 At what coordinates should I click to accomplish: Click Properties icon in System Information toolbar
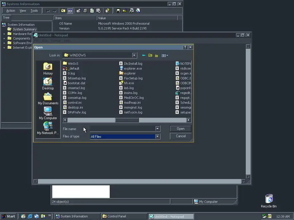[x=79, y=11]
